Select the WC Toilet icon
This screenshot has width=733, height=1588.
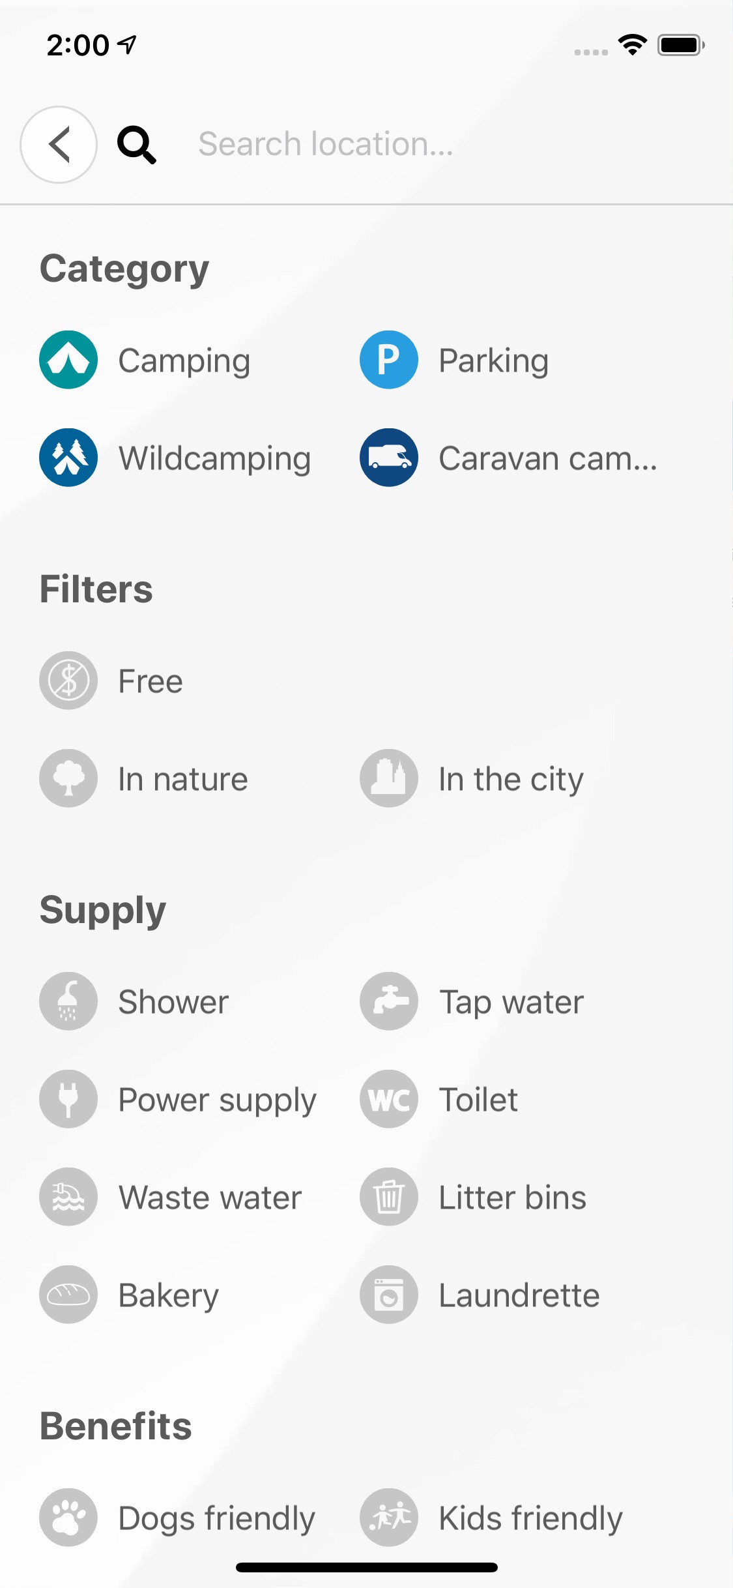(389, 1099)
